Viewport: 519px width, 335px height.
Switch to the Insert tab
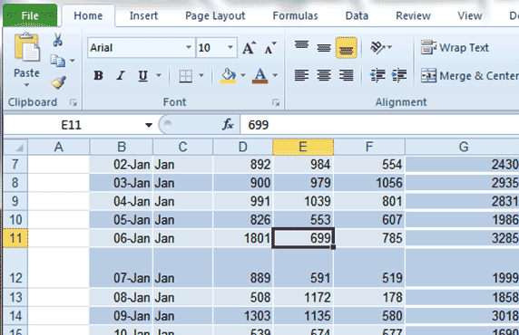click(143, 16)
